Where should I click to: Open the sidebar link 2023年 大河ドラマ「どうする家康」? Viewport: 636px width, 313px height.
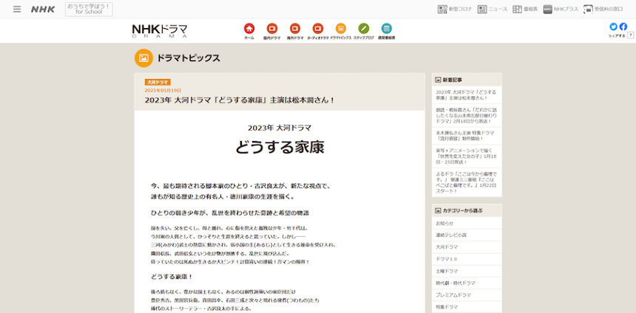click(467, 94)
